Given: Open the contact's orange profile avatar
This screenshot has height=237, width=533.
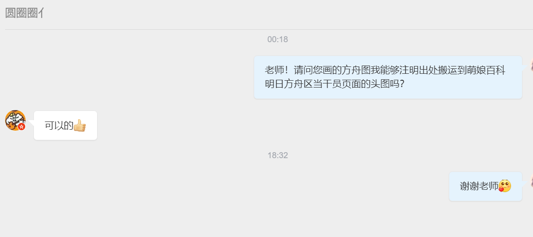Looking at the screenshot, I should tap(15, 121).
